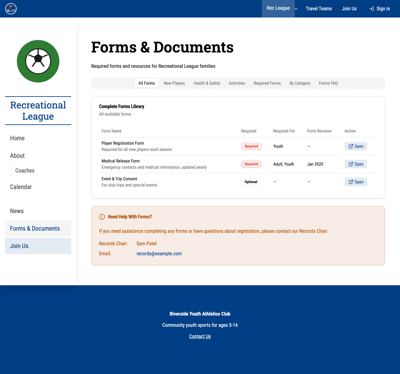This screenshot has width=400, height=374.
Task: Click the info icon beside Need Help
Action: coord(102,217)
